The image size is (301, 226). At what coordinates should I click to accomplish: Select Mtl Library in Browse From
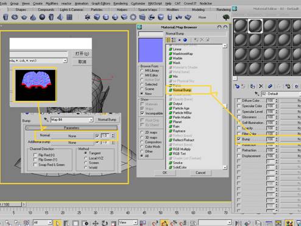142,70
